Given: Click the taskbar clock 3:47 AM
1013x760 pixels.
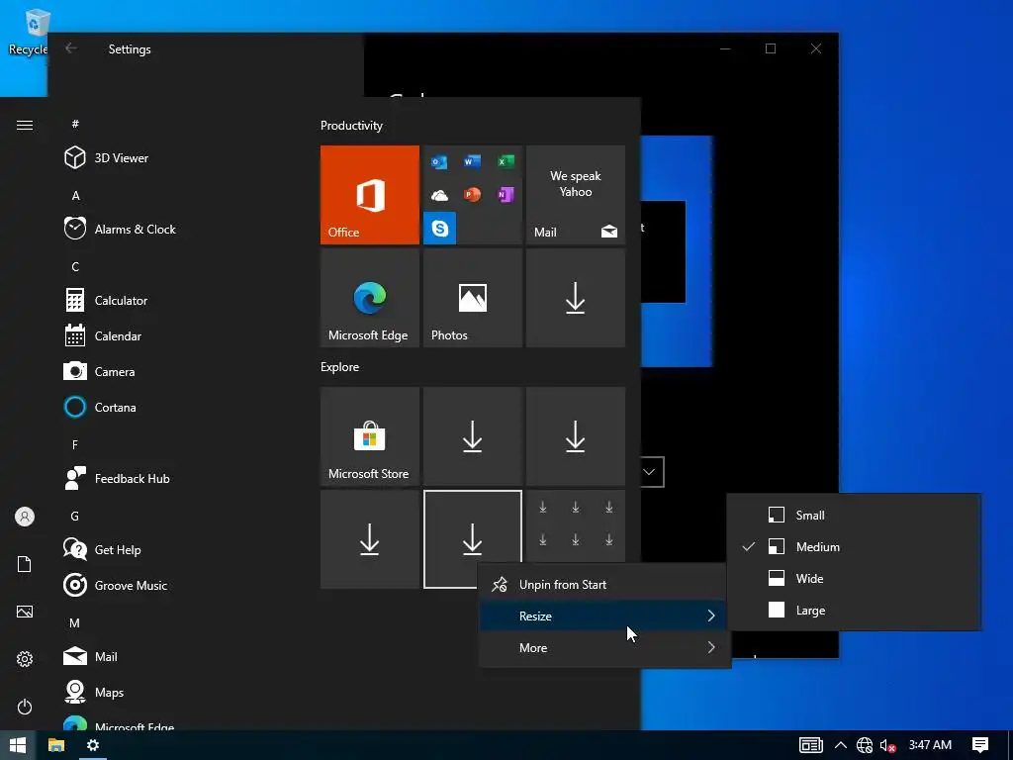Looking at the screenshot, I should pyautogui.click(x=930, y=745).
